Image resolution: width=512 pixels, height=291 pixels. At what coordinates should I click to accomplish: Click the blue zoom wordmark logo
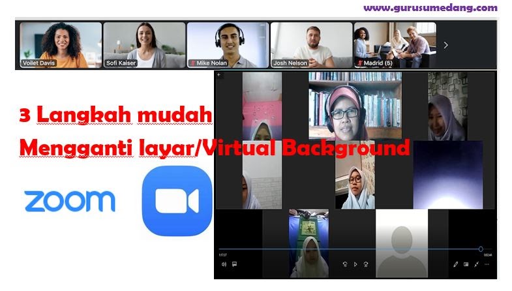70,201
